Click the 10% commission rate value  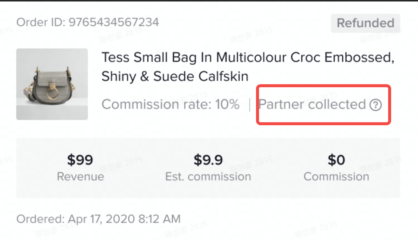pyautogui.click(x=227, y=105)
